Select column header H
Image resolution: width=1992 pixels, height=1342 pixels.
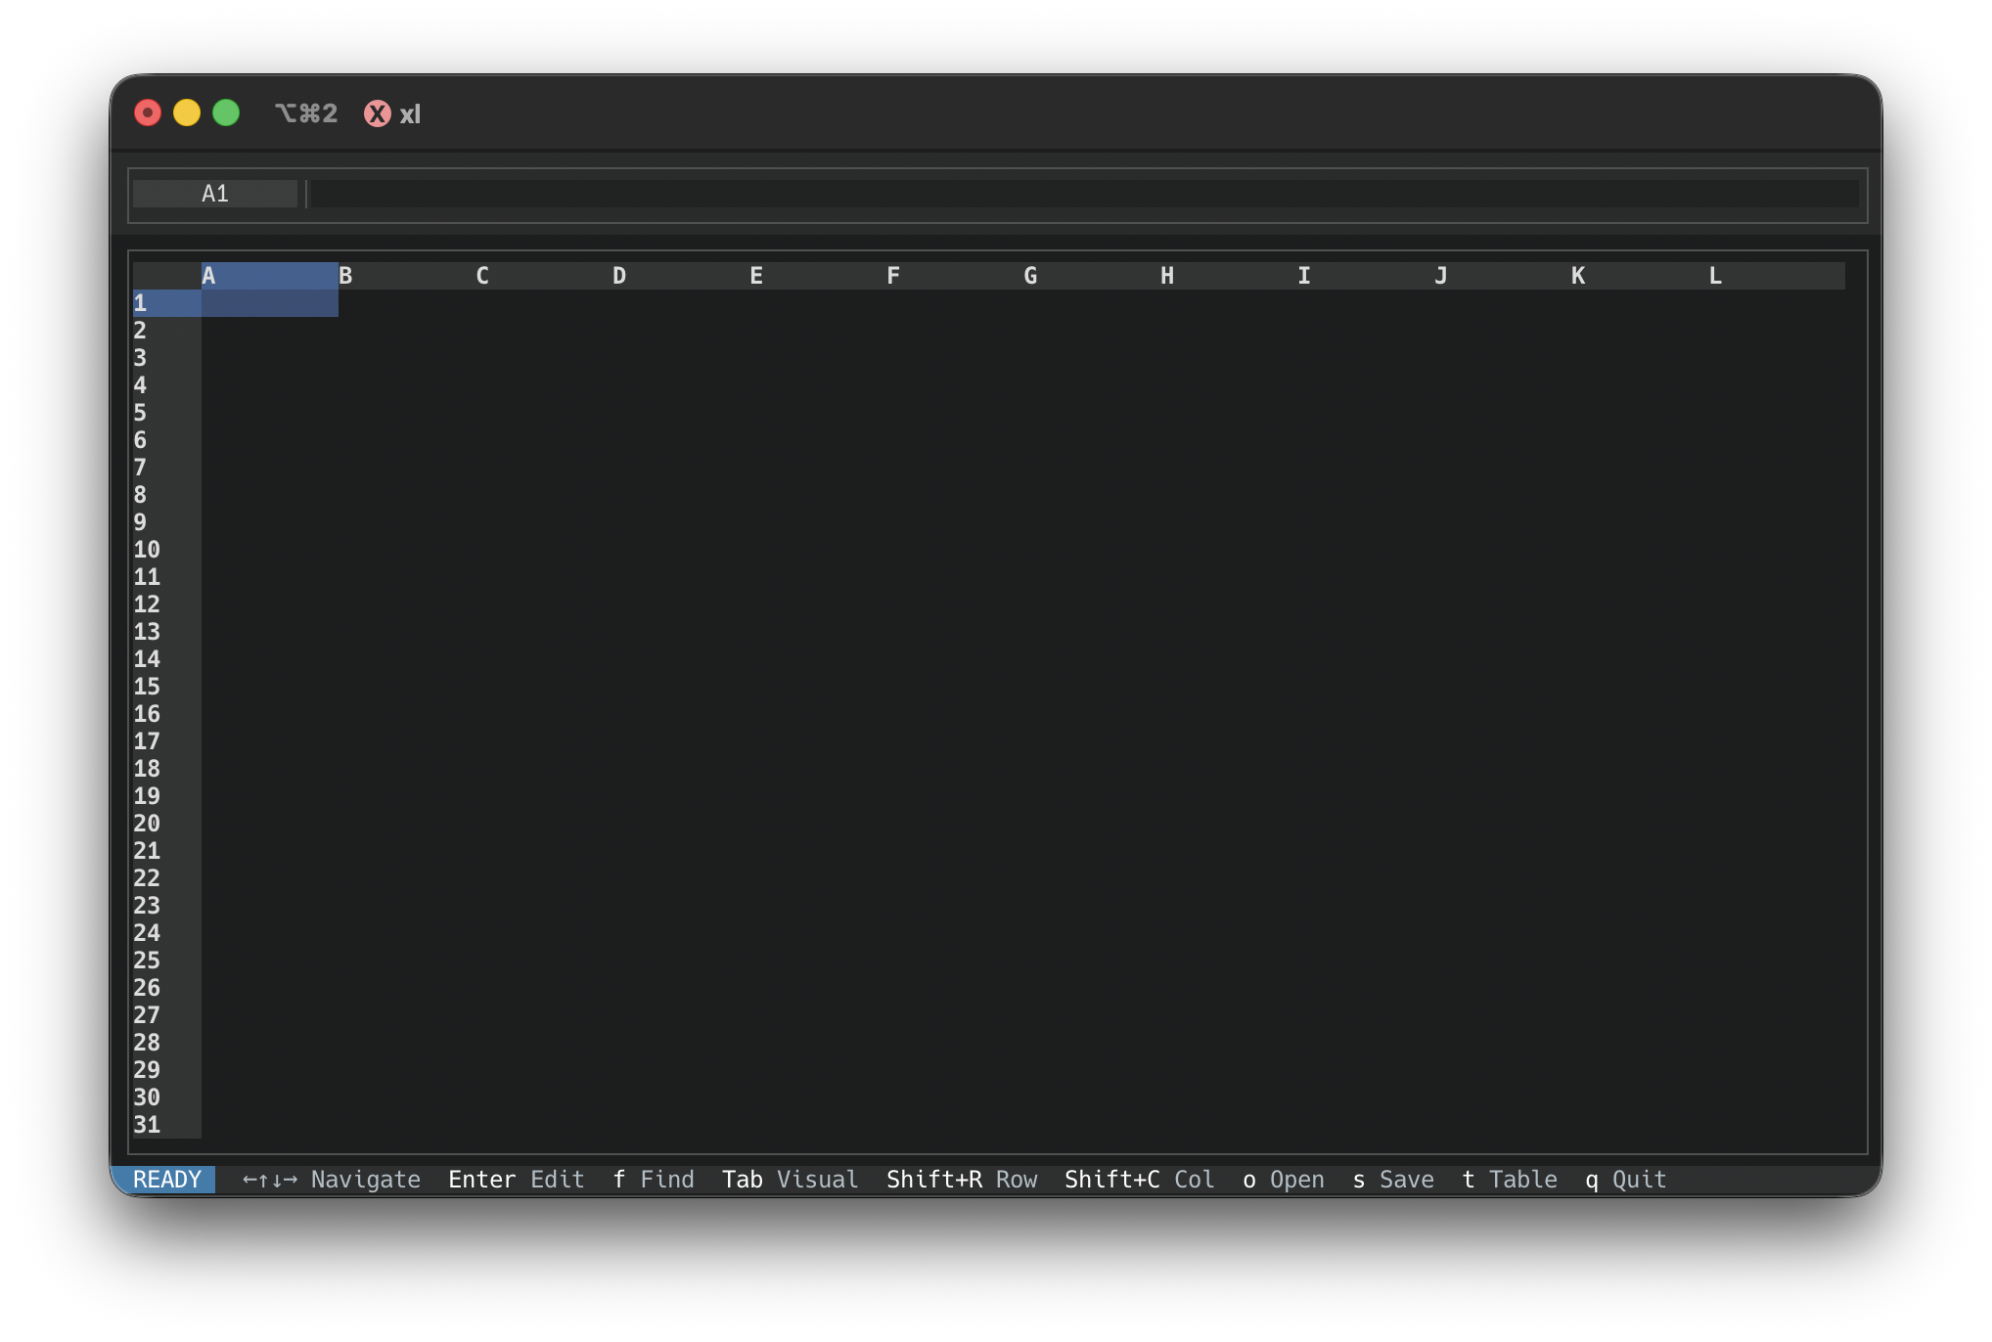pos(1229,276)
